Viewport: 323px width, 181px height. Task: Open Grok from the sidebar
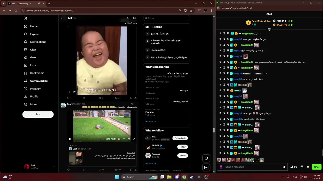[x=30, y=58]
